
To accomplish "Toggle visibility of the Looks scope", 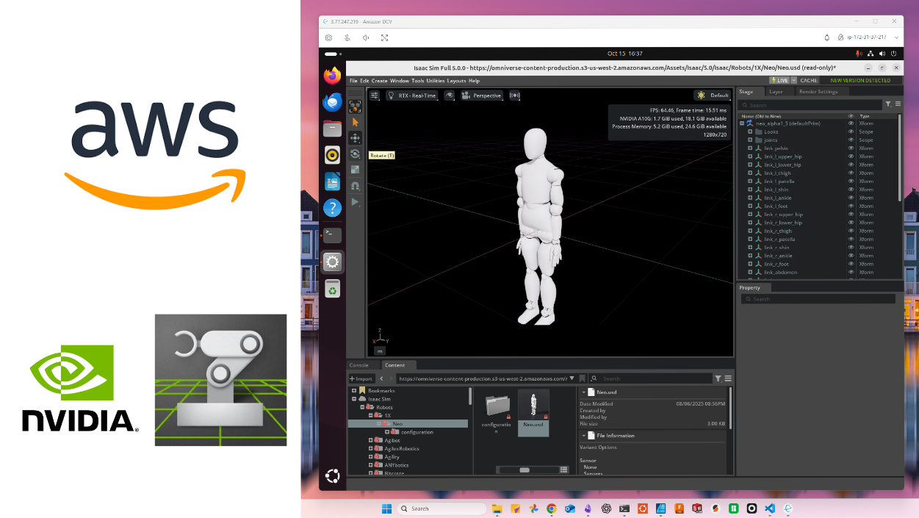I will point(851,132).
